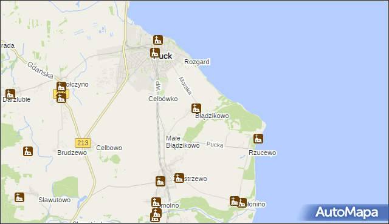Click the church icon north of Puck center
Viewport: 389px width, 224px height.
(x=158, y=40)
